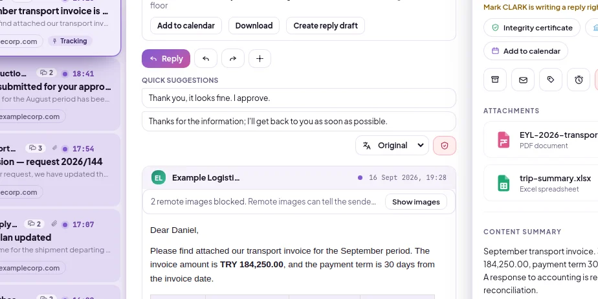Open the Original translation dropdown
Viewport: 598px width, 299px height.
coord(392,146)
